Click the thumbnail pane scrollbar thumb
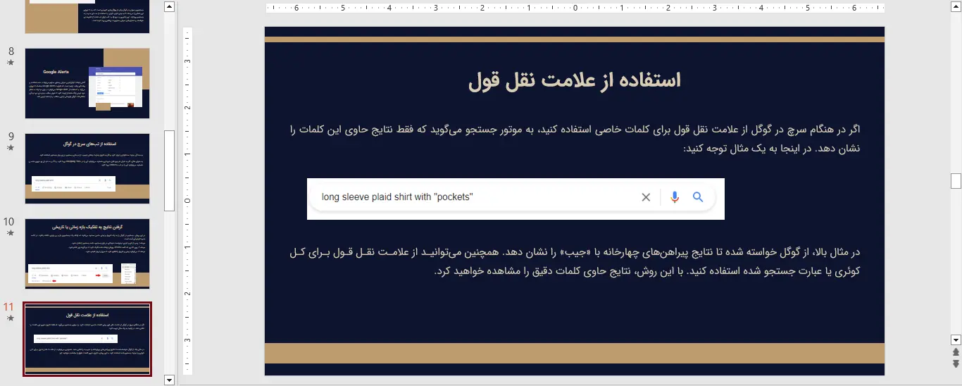The image size is (962, 386). point(169,170)
